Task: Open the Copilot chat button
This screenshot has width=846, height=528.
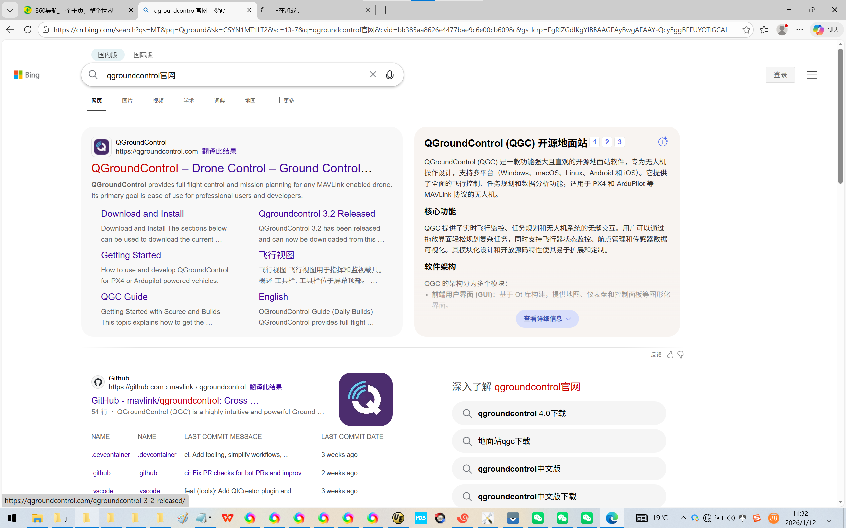Action: point(826,30)
